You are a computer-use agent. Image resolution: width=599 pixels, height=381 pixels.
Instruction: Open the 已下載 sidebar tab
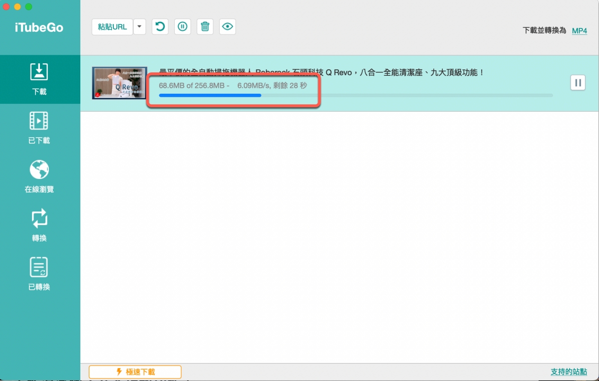click(x=39, y=128)
